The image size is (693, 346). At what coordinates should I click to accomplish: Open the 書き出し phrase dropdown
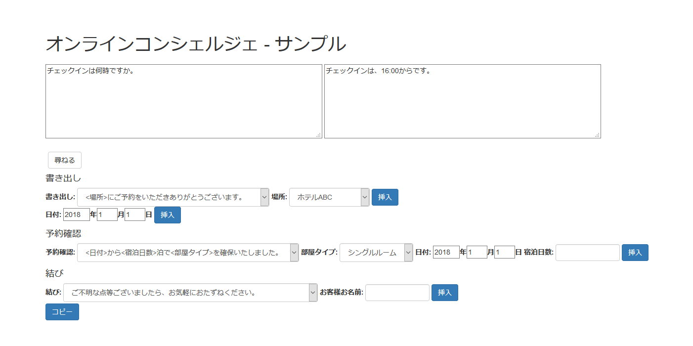point(173,197)
